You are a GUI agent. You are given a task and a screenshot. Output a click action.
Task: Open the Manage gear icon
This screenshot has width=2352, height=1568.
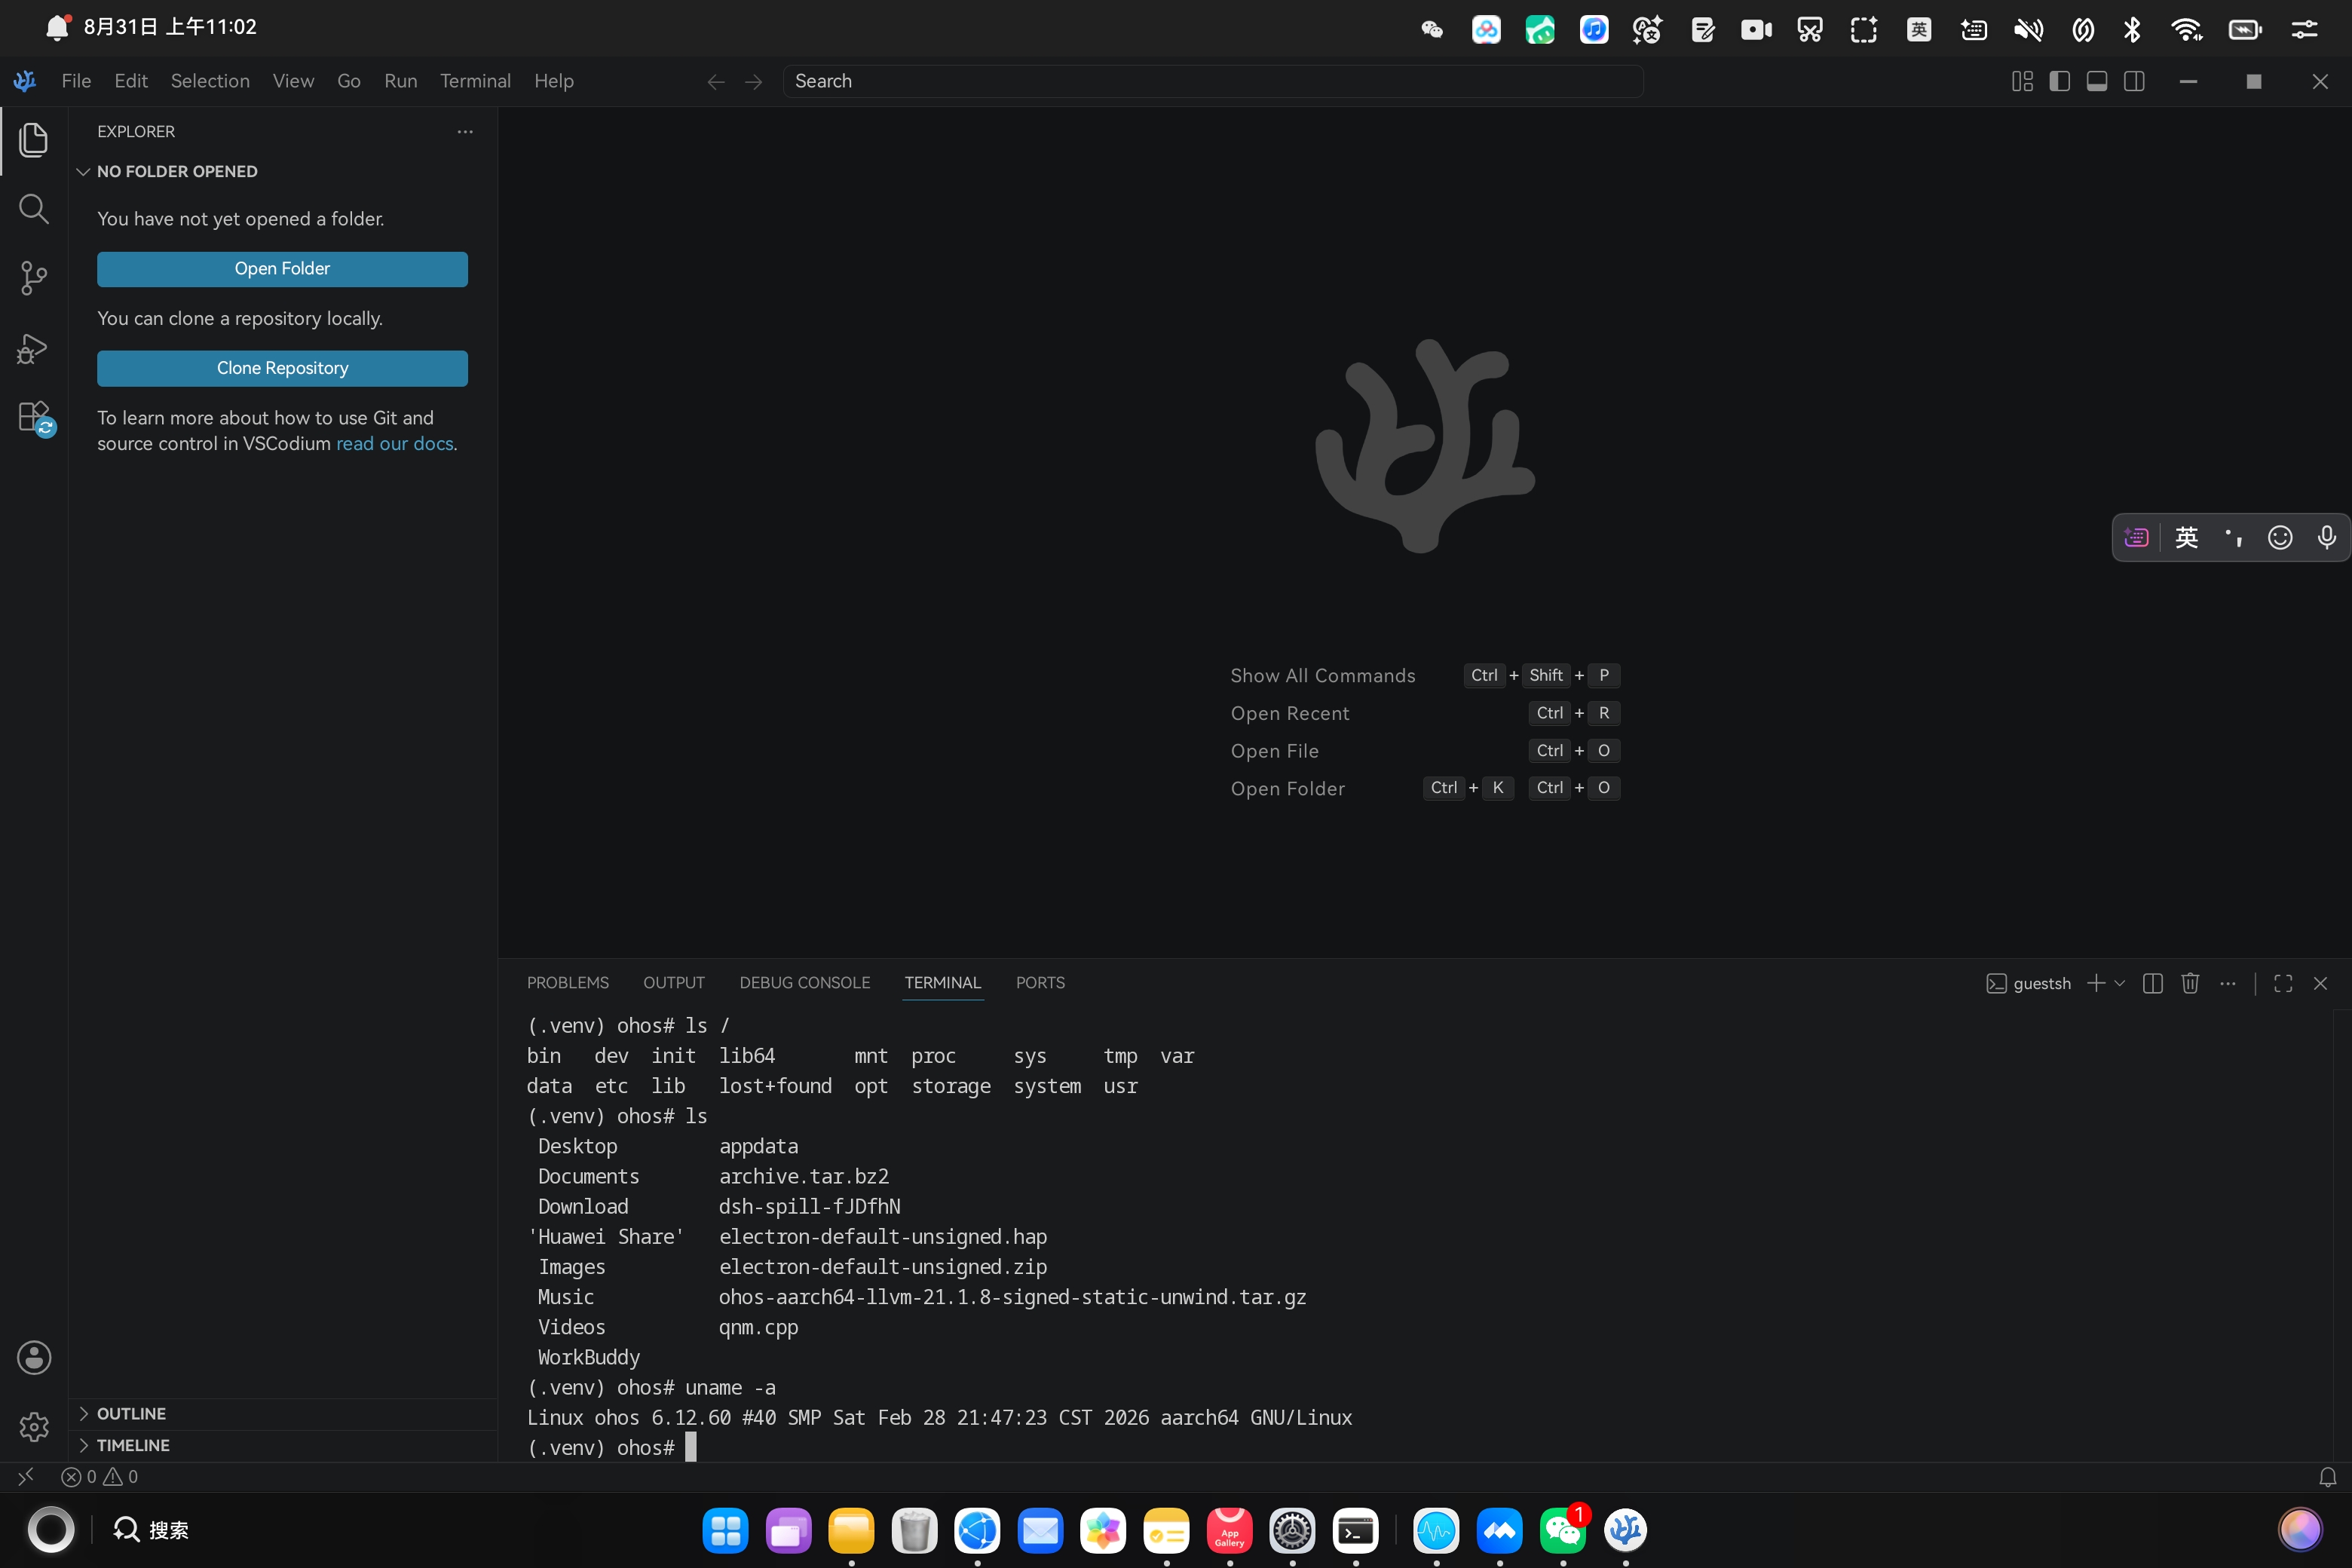(34, 1426)
